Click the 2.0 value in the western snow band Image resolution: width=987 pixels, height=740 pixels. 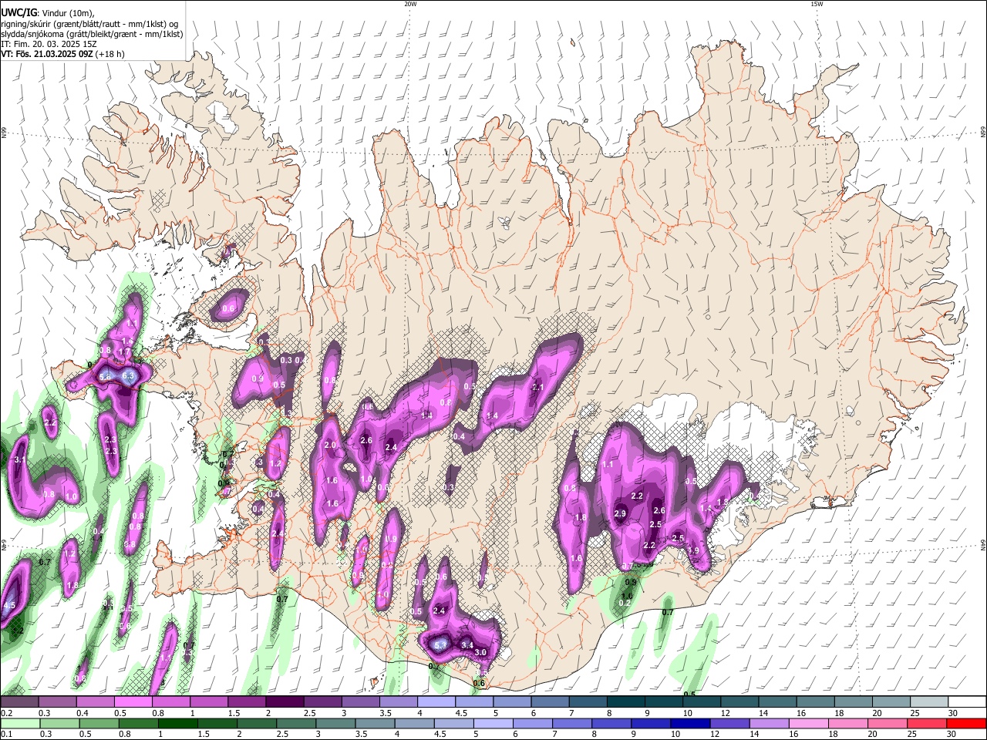(331, 446)
